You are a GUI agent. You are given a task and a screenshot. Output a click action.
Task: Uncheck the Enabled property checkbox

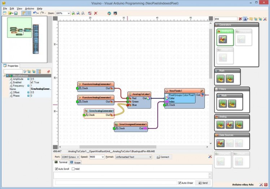[32, 82]
